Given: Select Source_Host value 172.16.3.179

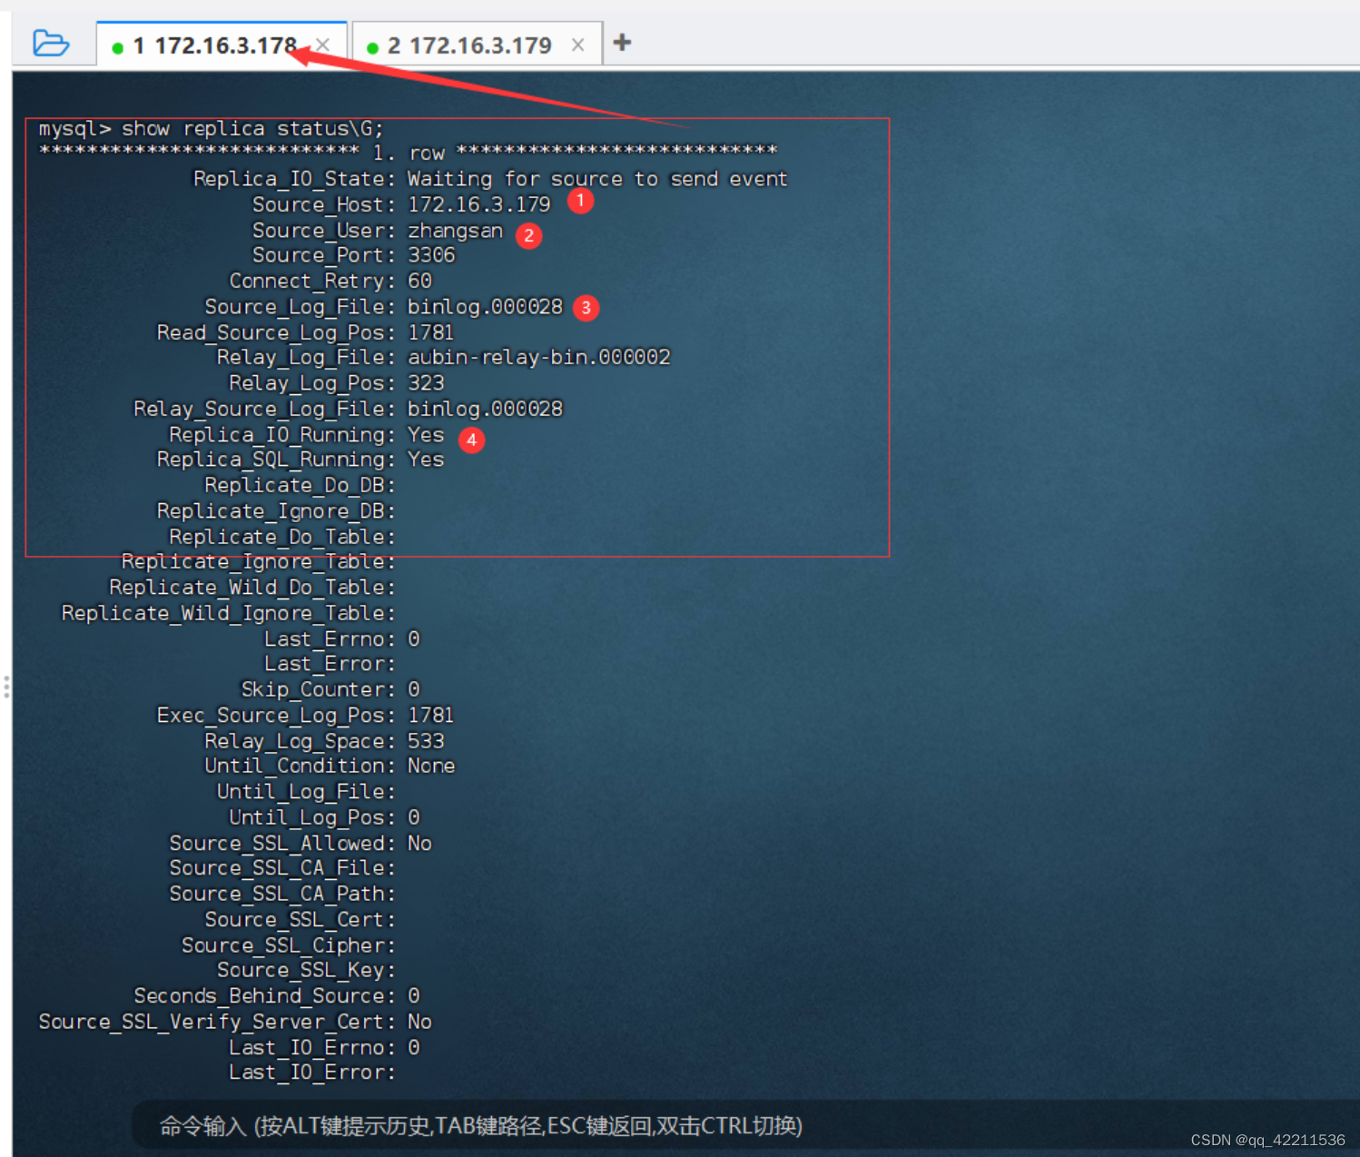Looking at the screenshot, I should point(479,204).
